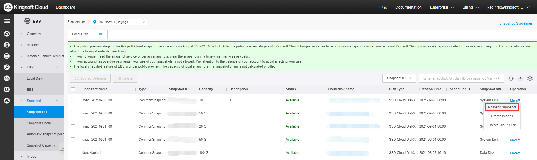Select the snap_20210908_00 50 G row checkbox
537x160 pixels.
click(73, 113)
